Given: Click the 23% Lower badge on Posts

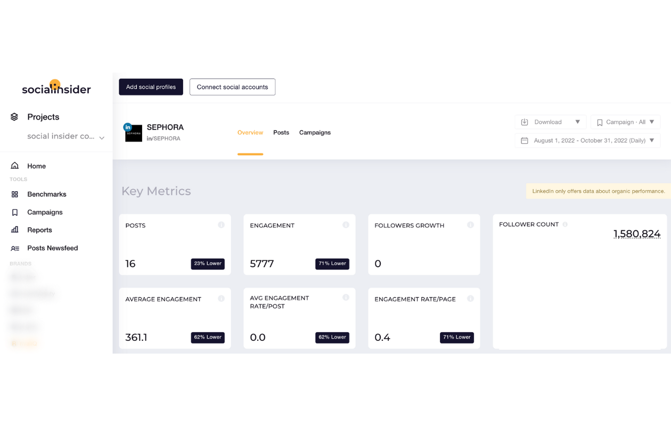Looking at the screenshot, I should (208, 264).
